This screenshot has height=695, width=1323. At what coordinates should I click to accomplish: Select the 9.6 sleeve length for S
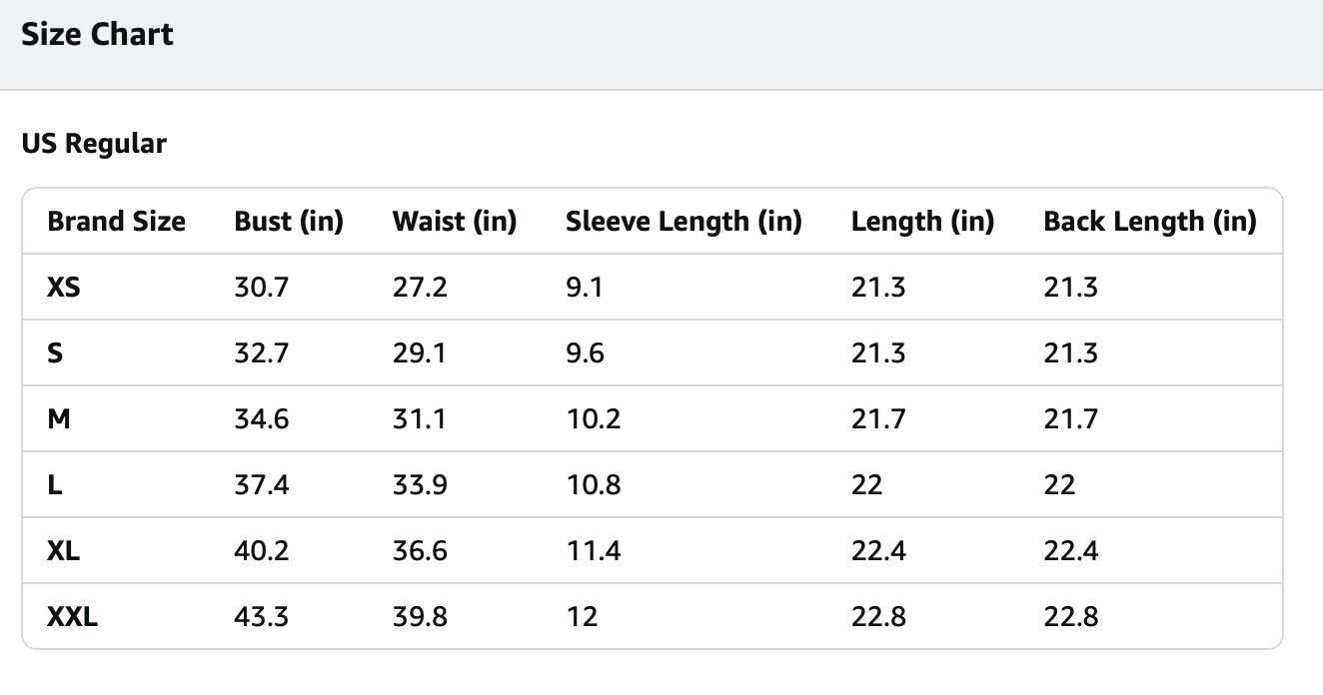(585, 353)
